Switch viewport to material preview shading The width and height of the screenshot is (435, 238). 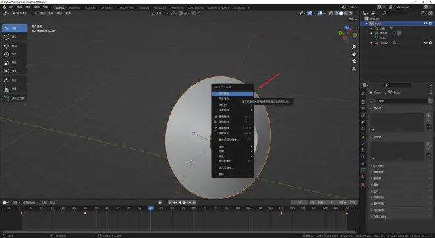[x=346, y=13]
